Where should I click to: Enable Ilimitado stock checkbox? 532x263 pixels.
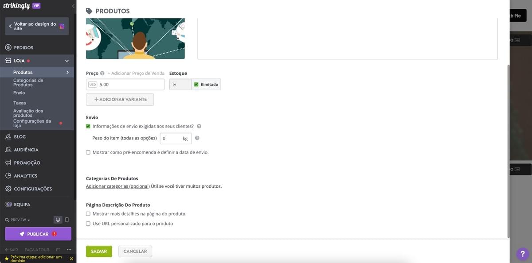tap(196, 84)
